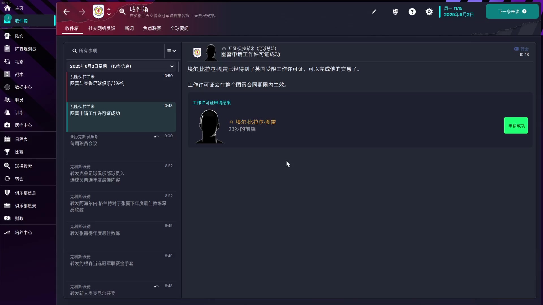543x305 pixels.
Task: Open 俱乐部愿景 club vision icon
Action: click(x=7, y=206)
